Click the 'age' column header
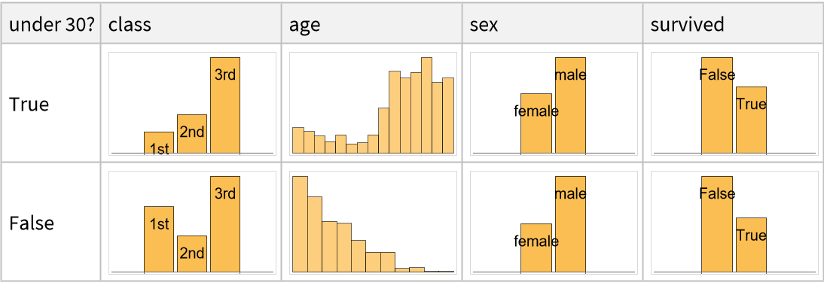Screen dimensions: 824x307 (305, 24)
